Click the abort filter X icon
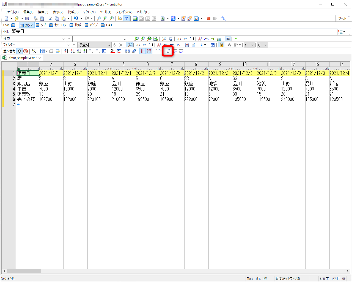This screenshot has height=282, width=352. tap(121, 45)
